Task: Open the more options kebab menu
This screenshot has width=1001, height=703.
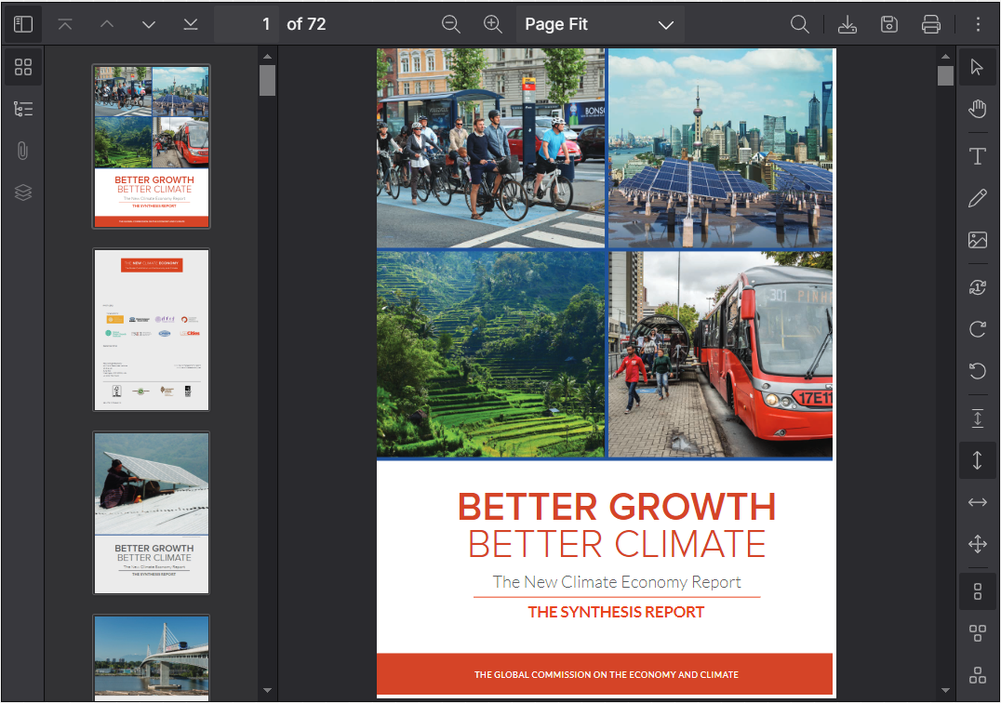Action: 978,24
